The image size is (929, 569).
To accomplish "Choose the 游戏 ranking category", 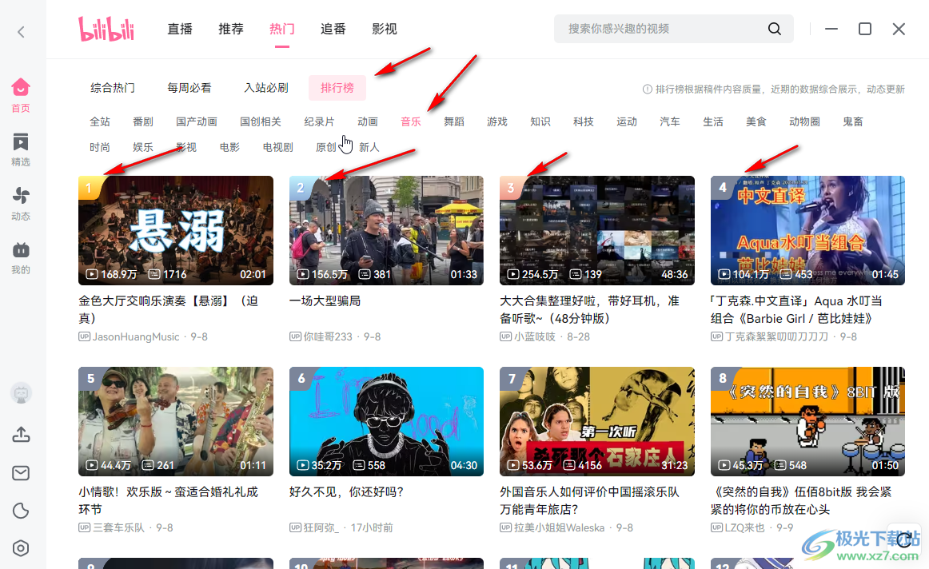I will coord(497,121).
